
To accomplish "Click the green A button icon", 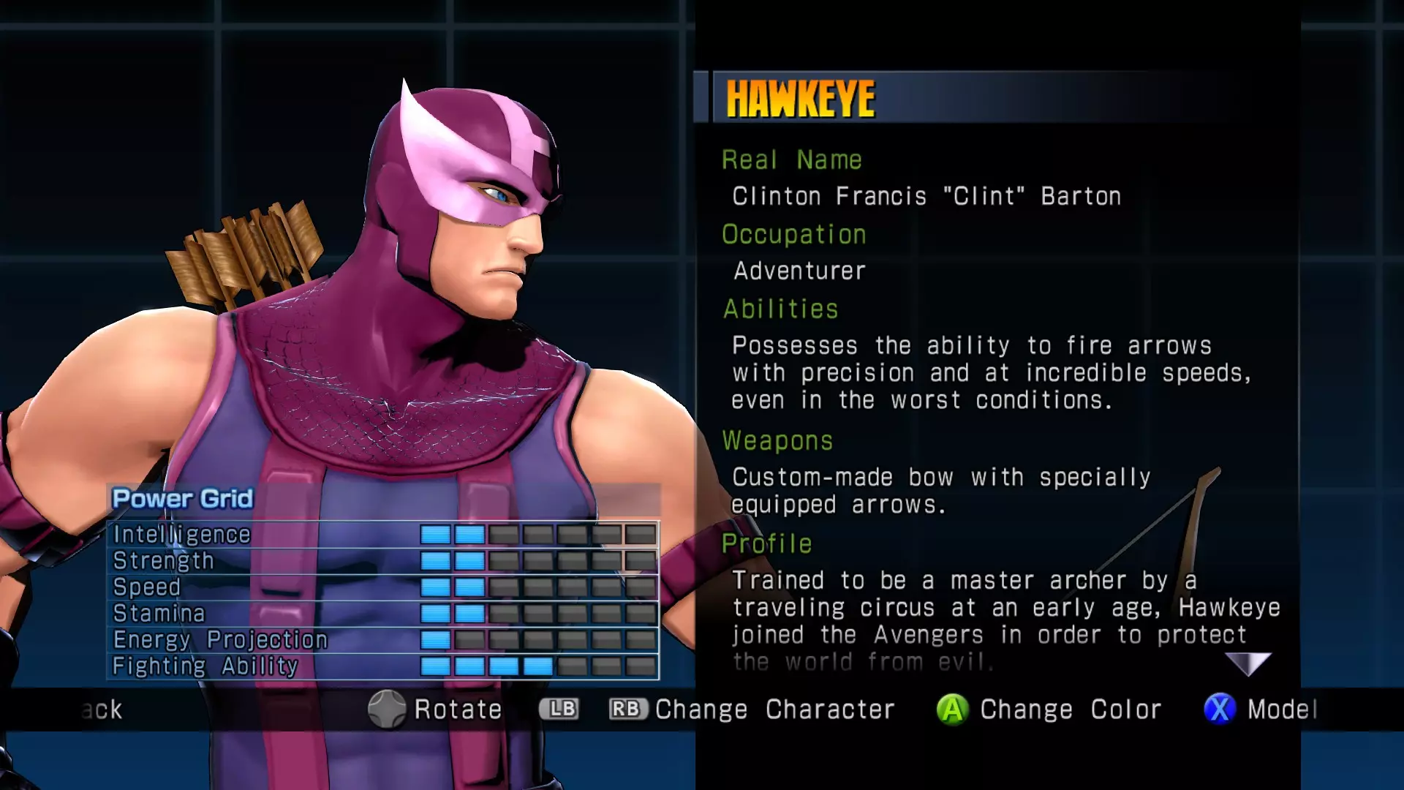I will click(952, 709).
